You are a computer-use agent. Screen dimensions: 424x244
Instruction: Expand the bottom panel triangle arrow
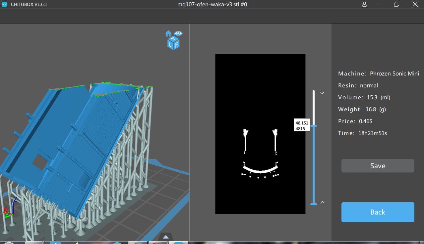(166, 237)
